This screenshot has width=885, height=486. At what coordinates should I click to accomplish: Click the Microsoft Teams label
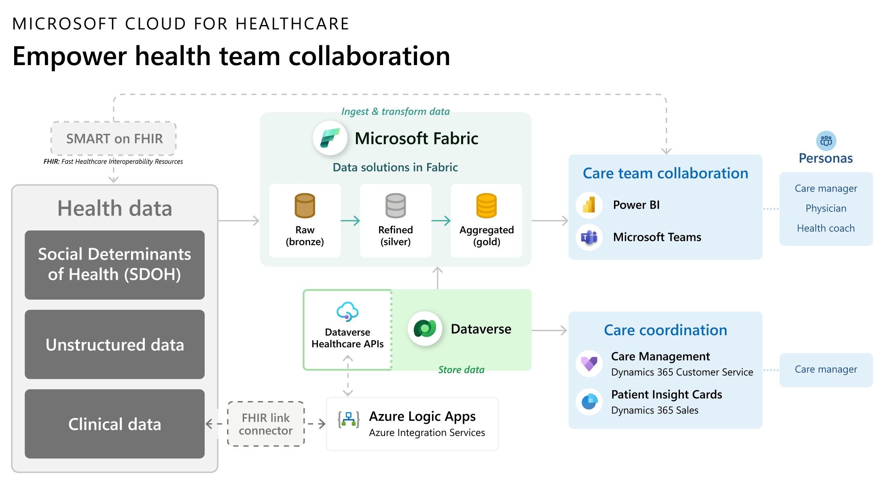tap(657, 237)
